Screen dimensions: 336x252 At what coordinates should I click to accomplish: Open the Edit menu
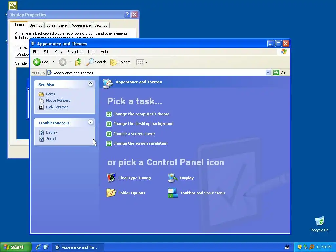pyautogui.click(x=47, y=52)
